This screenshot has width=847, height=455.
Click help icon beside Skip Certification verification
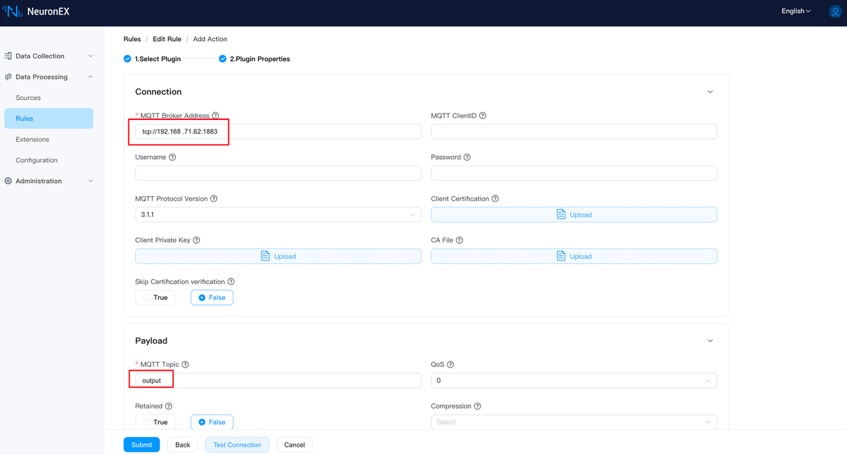[x=231, y=282]
